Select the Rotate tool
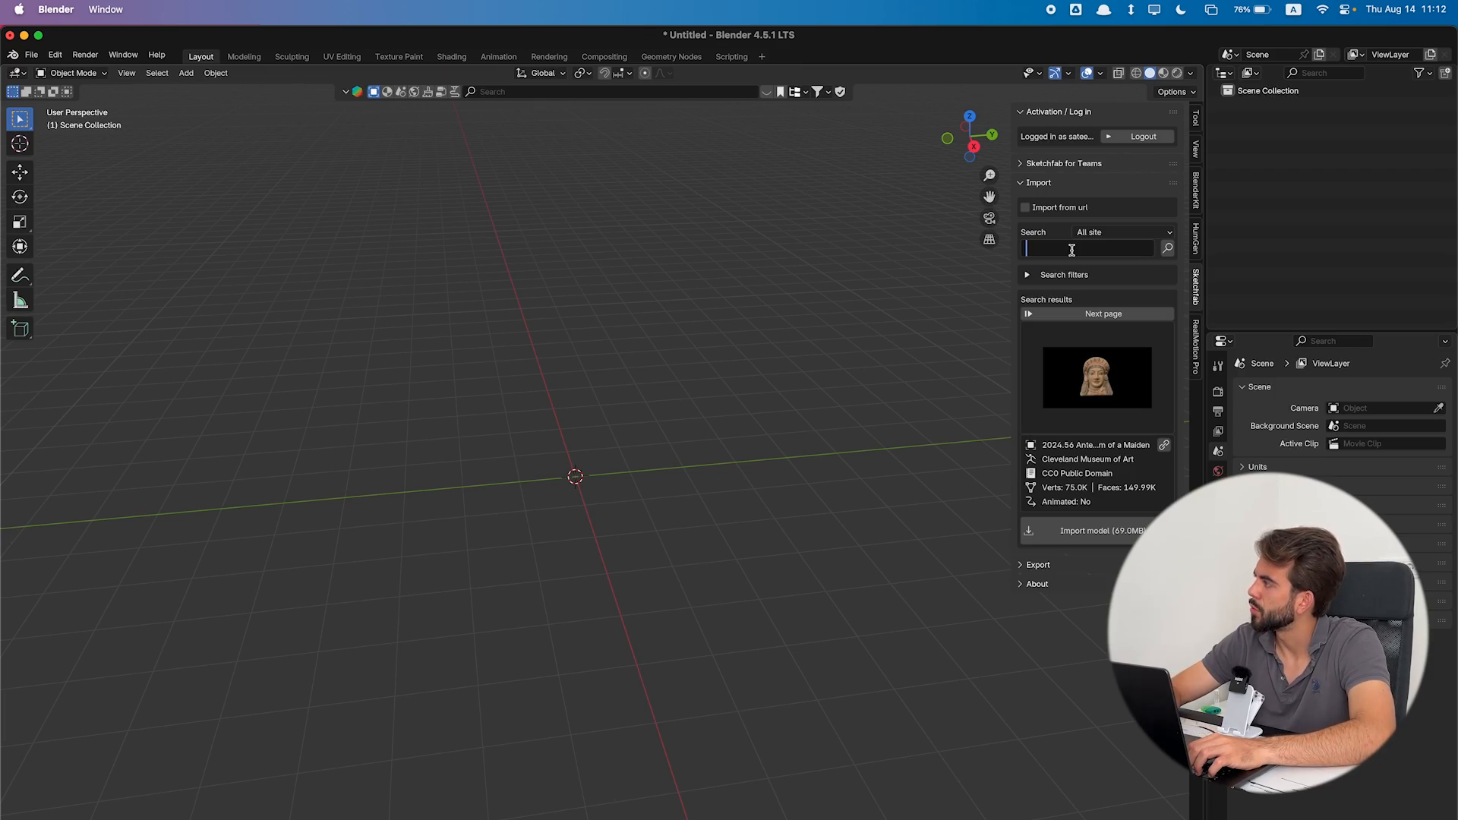 pyautogui.click(x=20, y=197)
